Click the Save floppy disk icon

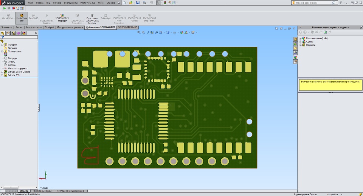pos(138,3)
